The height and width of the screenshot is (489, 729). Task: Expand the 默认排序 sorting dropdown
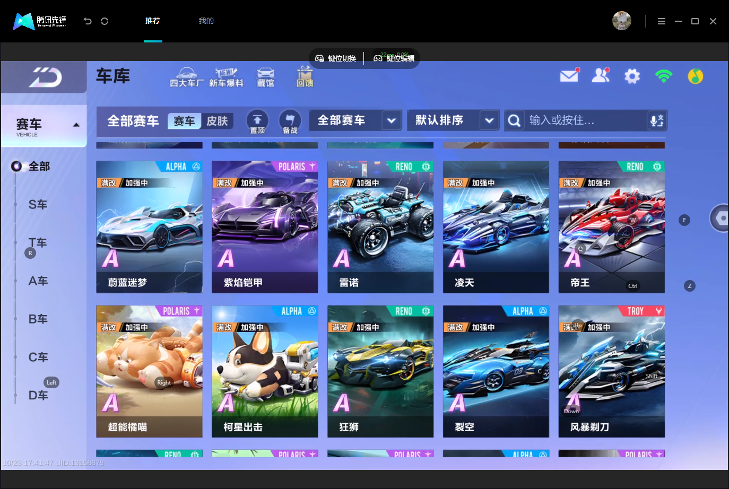coord(454,120)
